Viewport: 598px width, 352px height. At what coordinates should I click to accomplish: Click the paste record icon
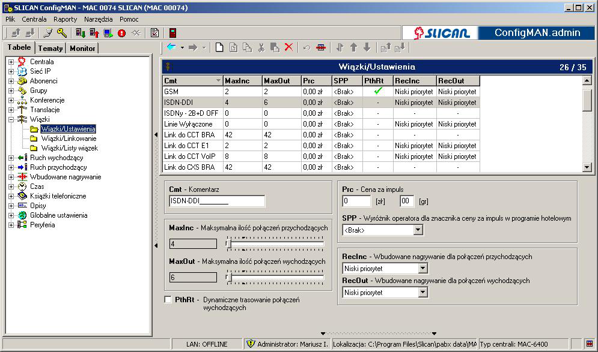click(275, 47)
